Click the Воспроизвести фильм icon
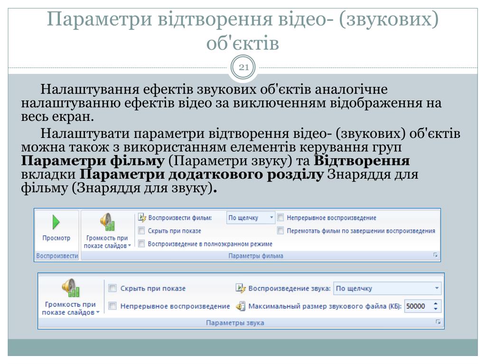486x364 pixels. (x=142, y=218)
